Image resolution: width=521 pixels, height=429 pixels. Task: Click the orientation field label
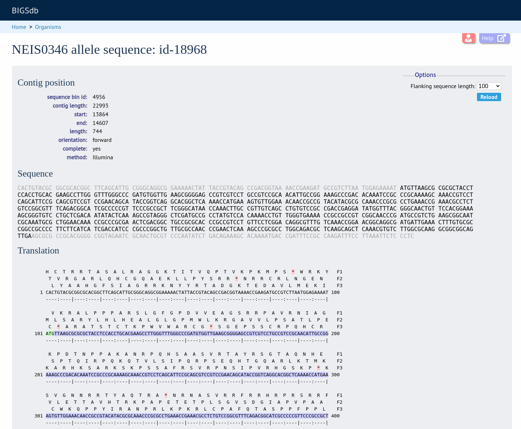coord(73,140)
